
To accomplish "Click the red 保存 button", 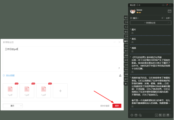I will pyautogui.click(x=117, y=106).
